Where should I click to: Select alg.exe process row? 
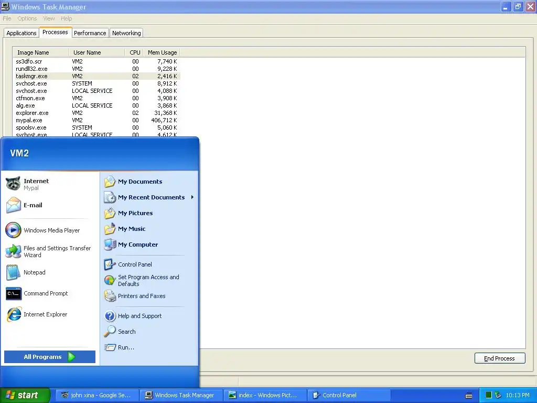click(x=96, y=105)
